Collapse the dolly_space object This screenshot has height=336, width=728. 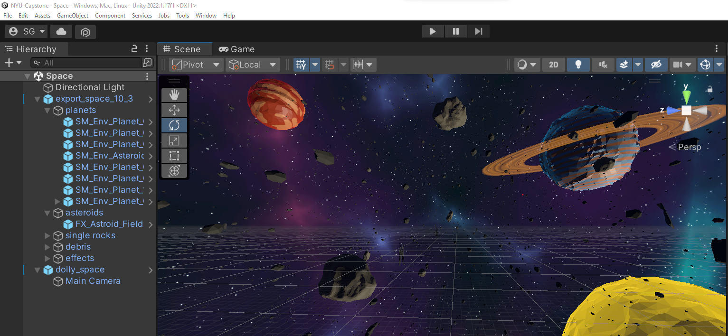pyautogui.click(x=37, y=270)
